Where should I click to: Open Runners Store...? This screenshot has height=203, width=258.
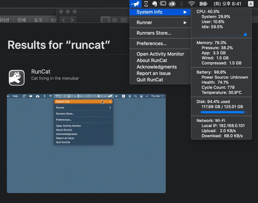(160, 33)
